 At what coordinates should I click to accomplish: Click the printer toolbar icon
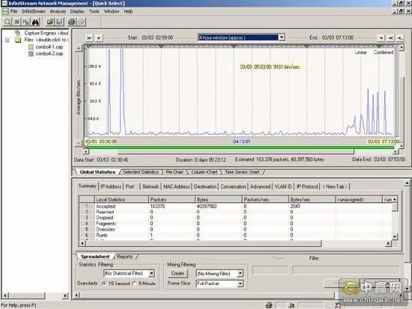click(71, 22)
